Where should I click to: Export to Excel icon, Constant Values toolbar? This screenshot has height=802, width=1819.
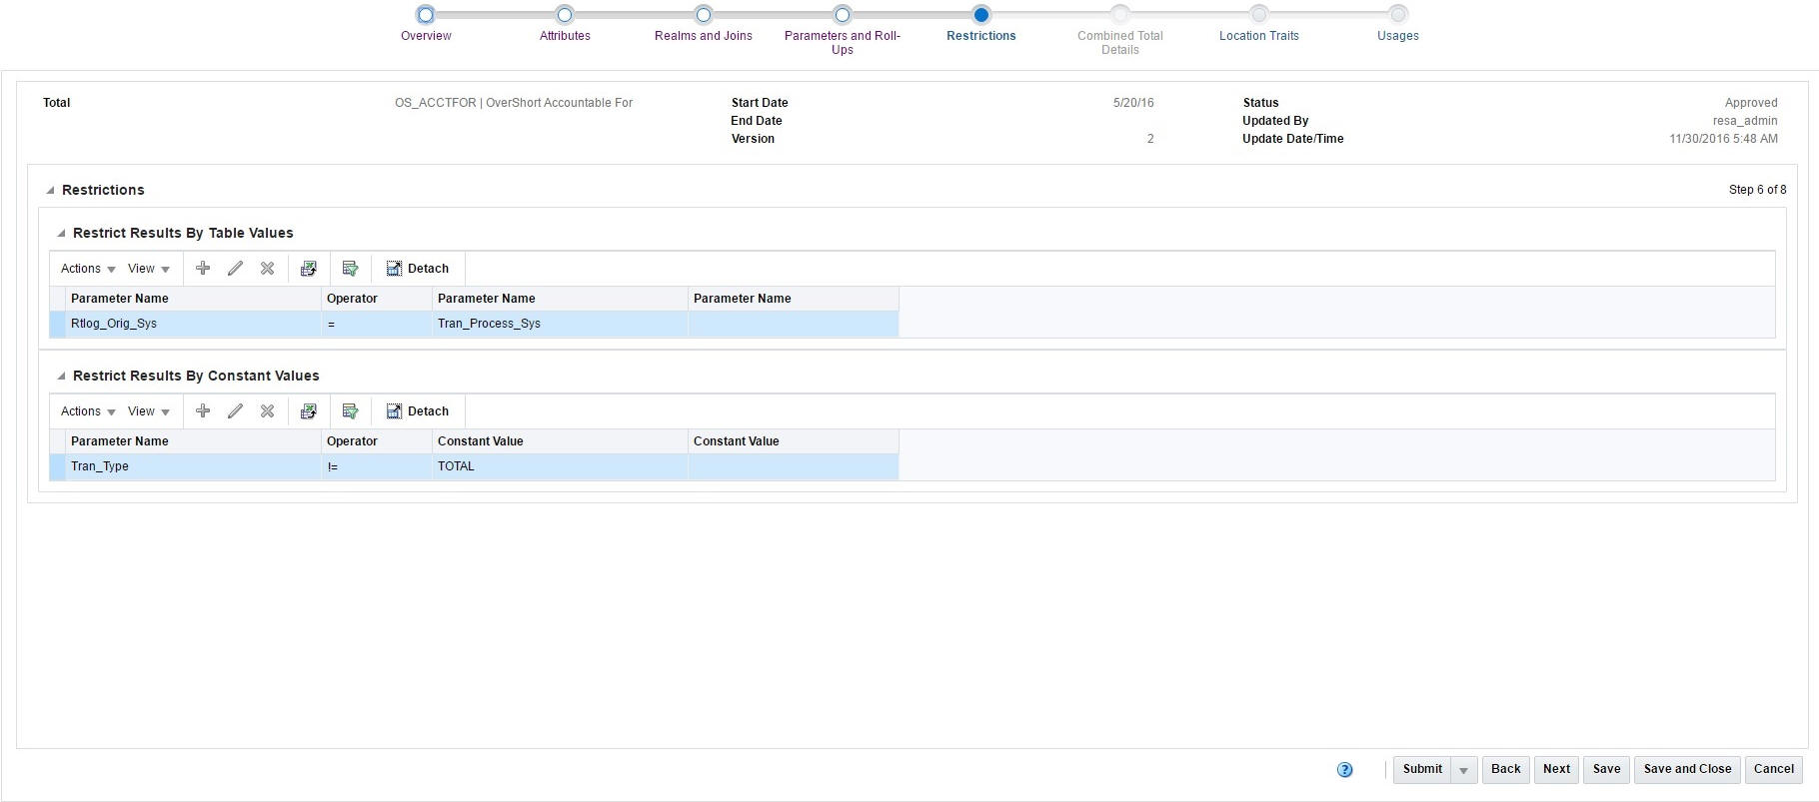(309, 410)
